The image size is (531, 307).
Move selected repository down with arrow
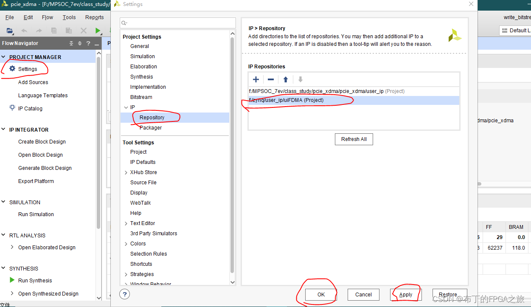(x=301, y=79)
